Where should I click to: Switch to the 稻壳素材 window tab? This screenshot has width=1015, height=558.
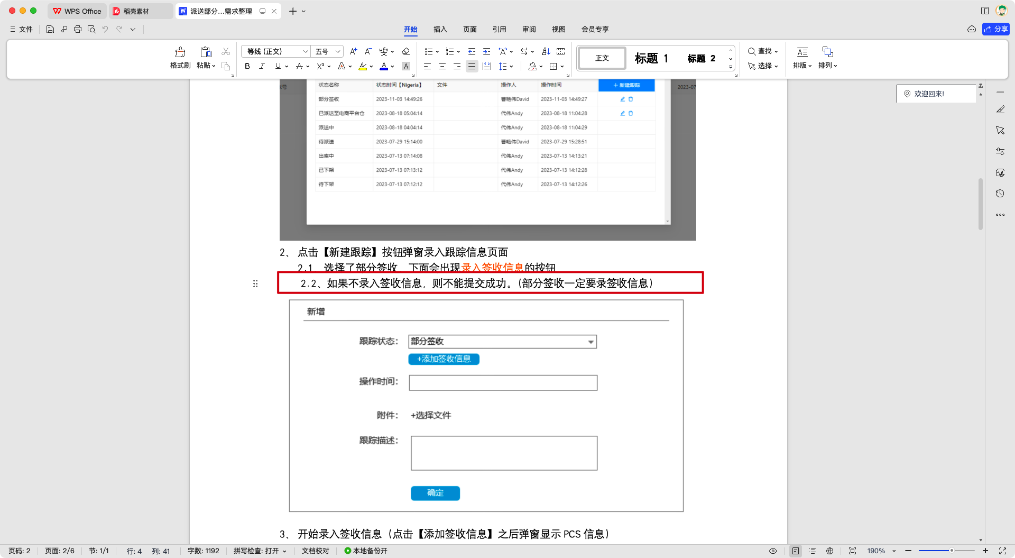click(136, 11)
